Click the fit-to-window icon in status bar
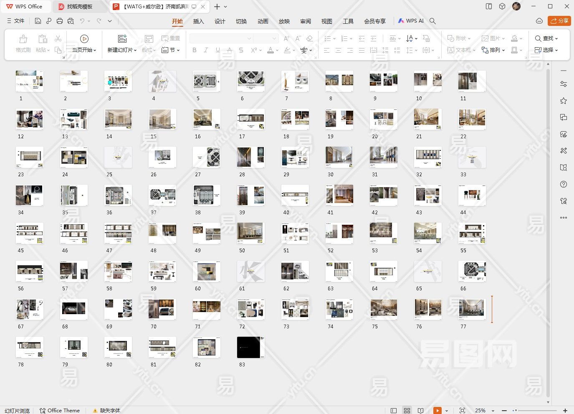 462,411
